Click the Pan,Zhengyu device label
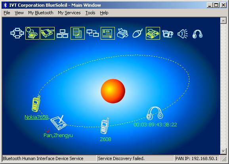This screenshot has height=164, width=229. point(58,135)
